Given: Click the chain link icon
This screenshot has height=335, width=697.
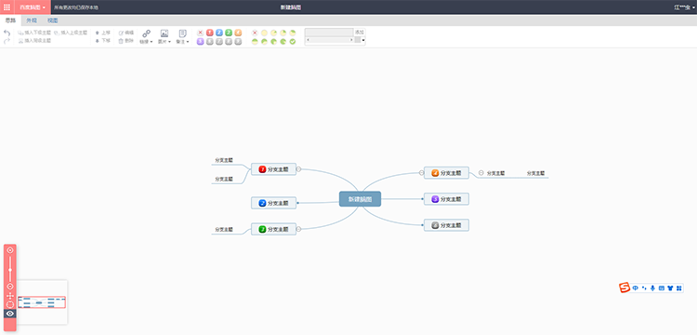Looking at the screenshot, I should tap(146, 33).
